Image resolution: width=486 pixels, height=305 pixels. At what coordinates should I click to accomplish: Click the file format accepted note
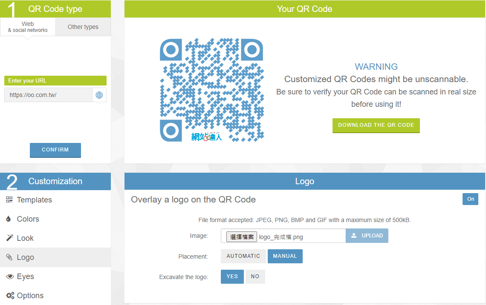(x=304, y=220)
